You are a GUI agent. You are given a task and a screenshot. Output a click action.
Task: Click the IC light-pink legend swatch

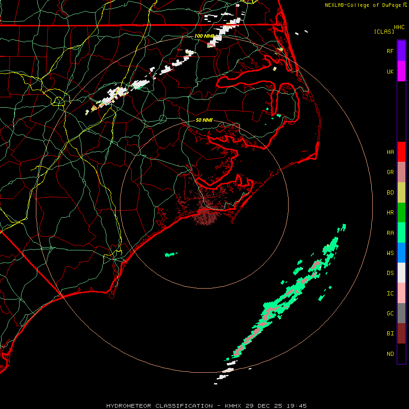click(401, 293)
